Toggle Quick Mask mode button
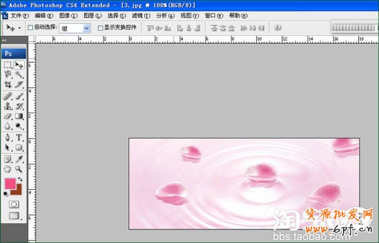The width and height of the screenshot is (379, 243). [x=13, y=204]
